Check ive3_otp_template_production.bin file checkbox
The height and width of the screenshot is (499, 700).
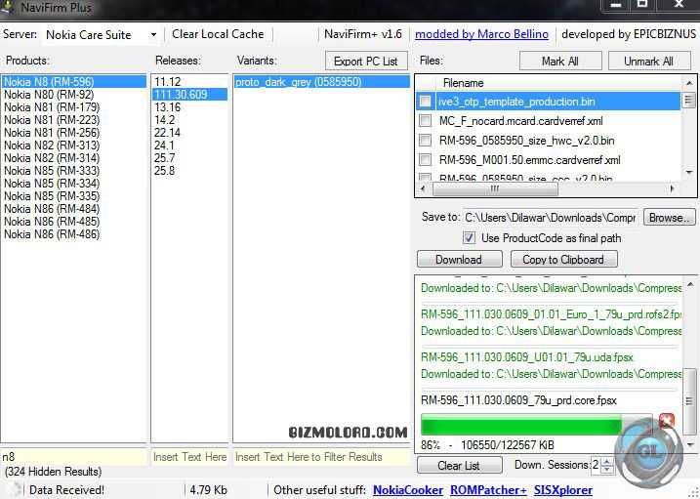click(x=426, y=102)
